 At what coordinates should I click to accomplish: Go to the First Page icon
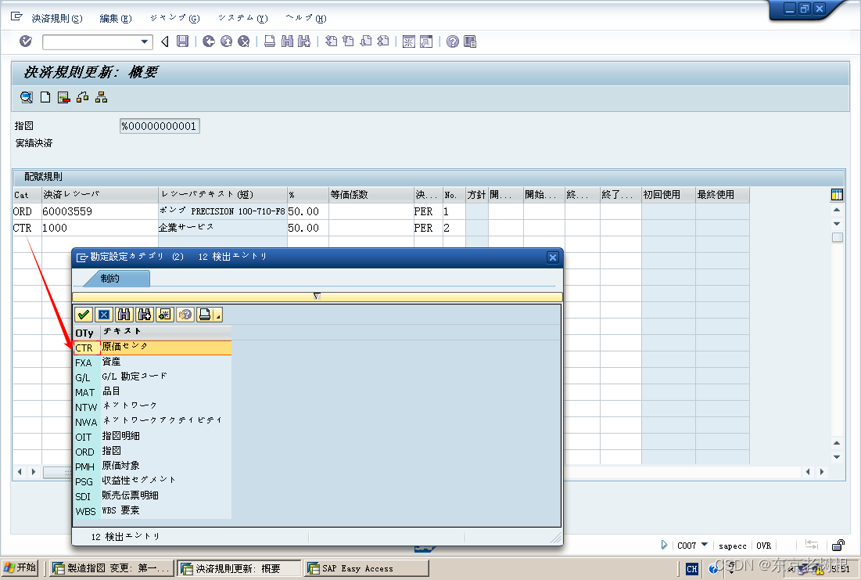331,41
